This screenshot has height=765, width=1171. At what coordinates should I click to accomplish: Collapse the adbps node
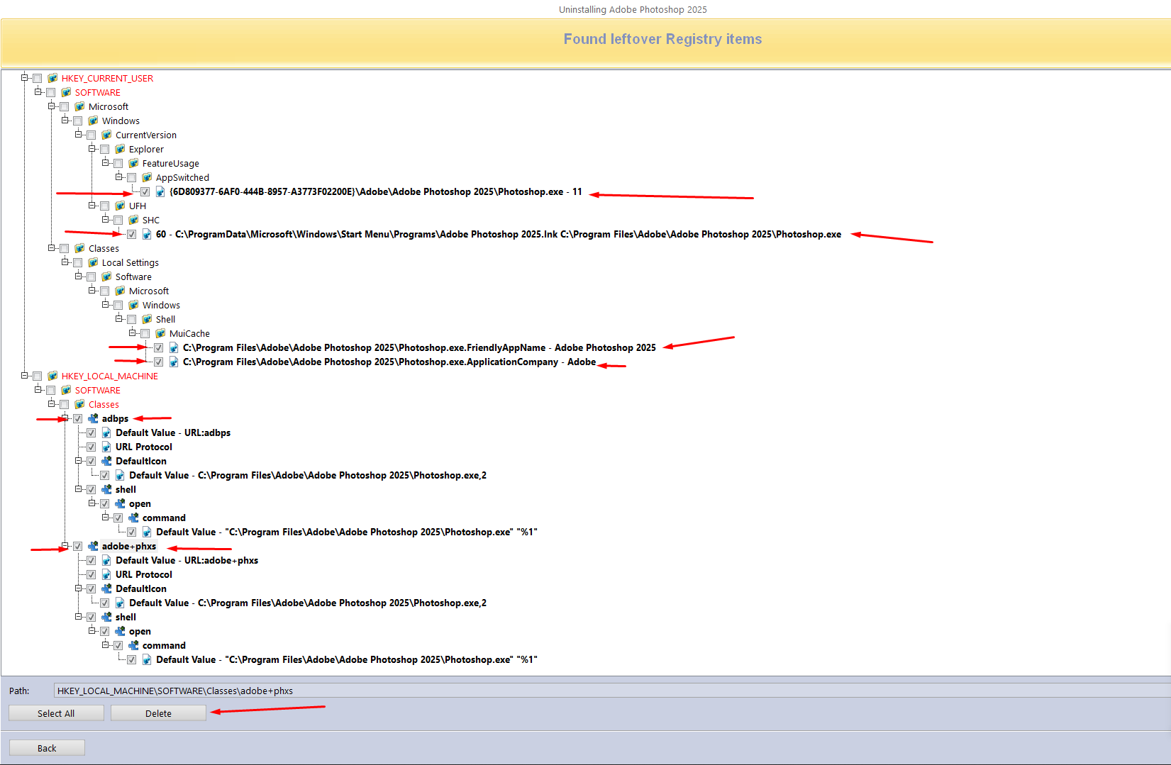pos(65,418)
